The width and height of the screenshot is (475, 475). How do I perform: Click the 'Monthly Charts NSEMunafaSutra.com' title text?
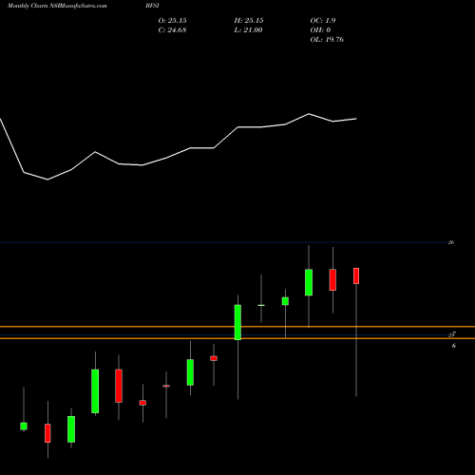point(57,6)
